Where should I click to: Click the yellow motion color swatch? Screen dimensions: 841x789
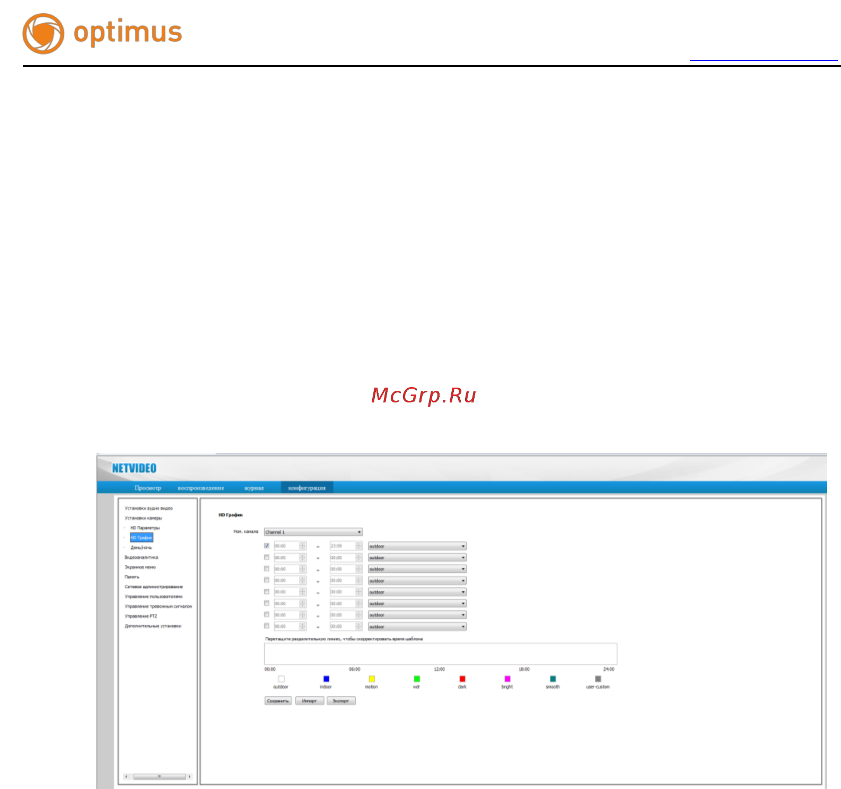(x=372, y=679)
